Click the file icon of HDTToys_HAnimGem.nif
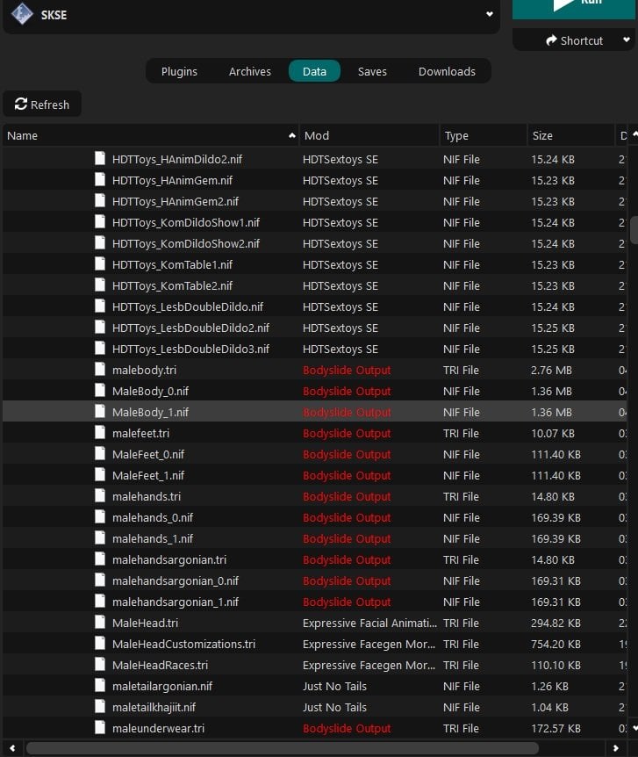638x757 pixels. [100, 180]
